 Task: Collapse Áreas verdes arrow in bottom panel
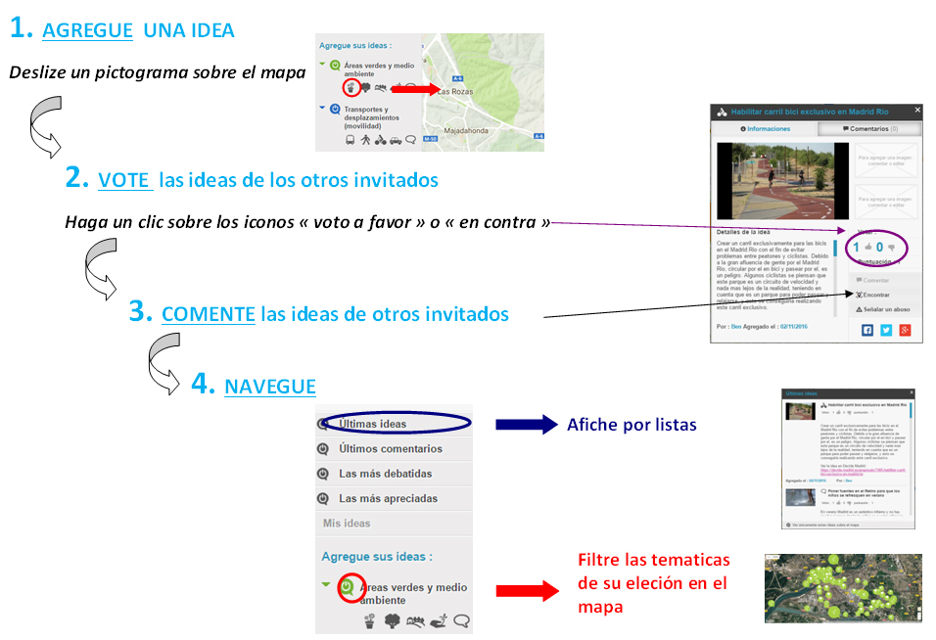tap(327, 585)
